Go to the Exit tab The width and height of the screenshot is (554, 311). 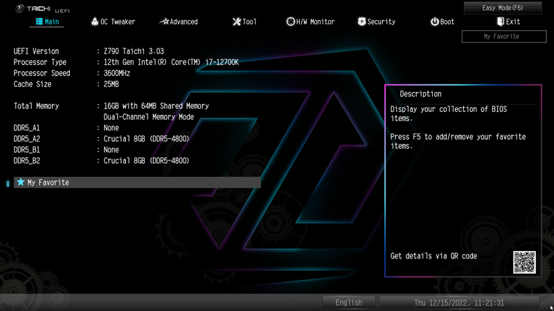point(508,21)
